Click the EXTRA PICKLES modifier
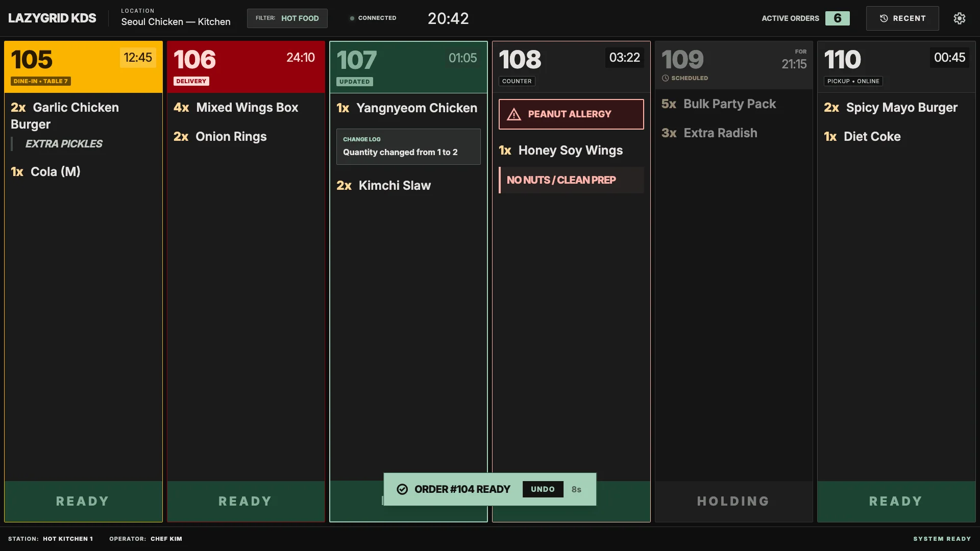Image resolution: width=980 pixels, height=551 pixels. click(x=64, y=144)
